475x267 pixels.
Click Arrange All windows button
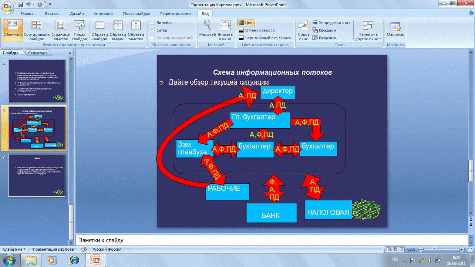(331, 23)
